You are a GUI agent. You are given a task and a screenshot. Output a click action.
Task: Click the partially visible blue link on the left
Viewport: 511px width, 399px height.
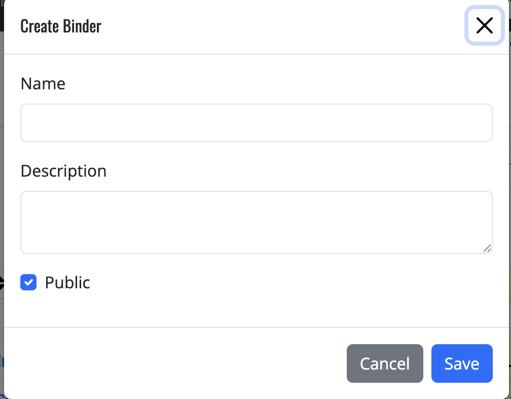pos(4,362)
